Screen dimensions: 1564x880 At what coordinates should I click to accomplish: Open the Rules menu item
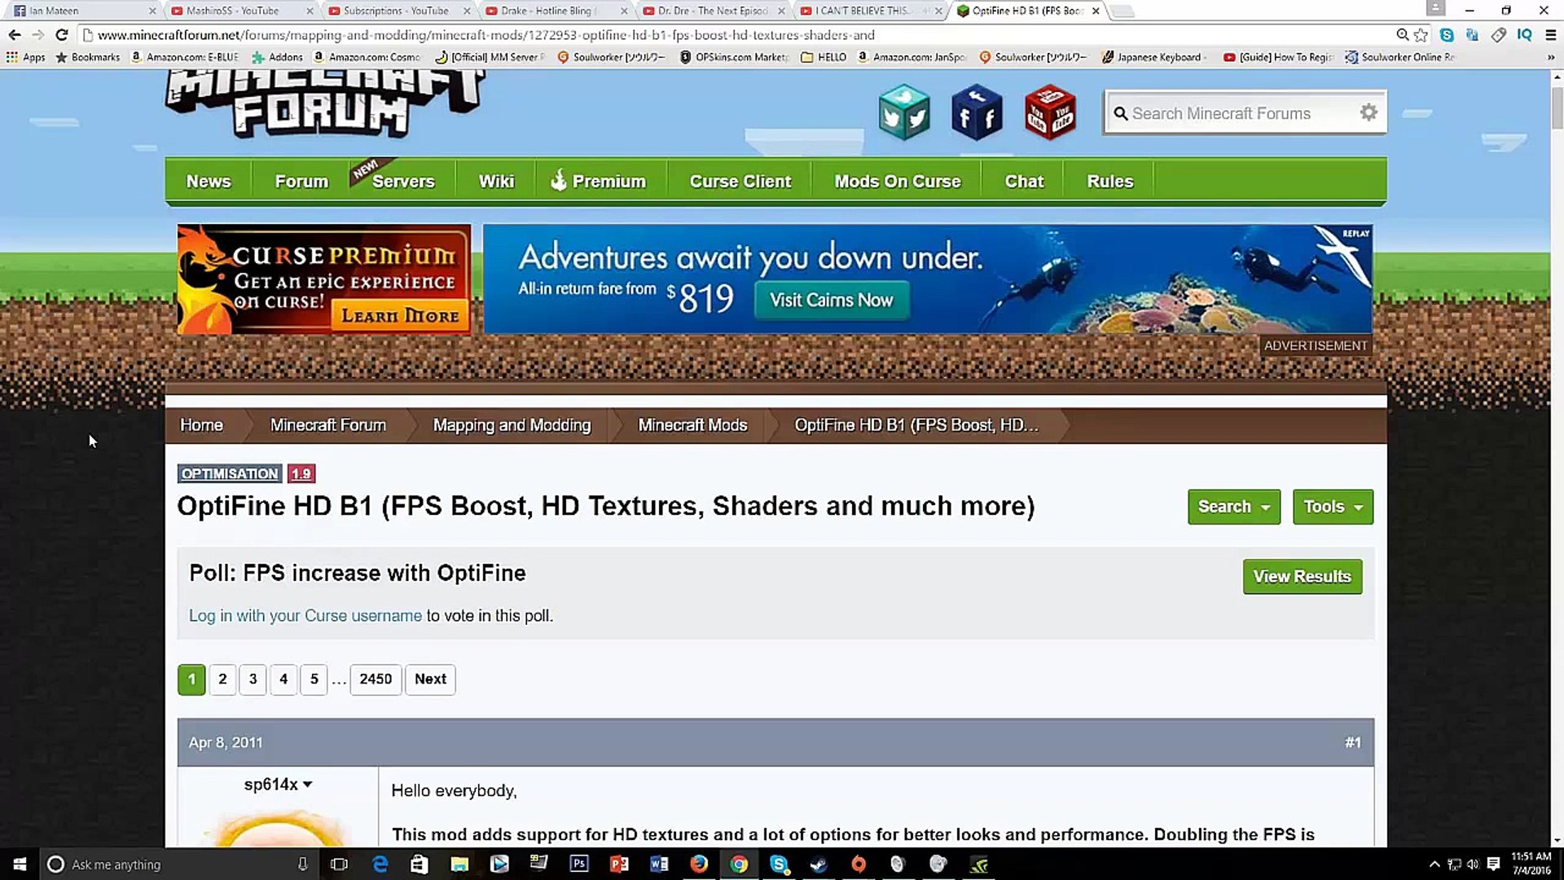pos(1109,181)
